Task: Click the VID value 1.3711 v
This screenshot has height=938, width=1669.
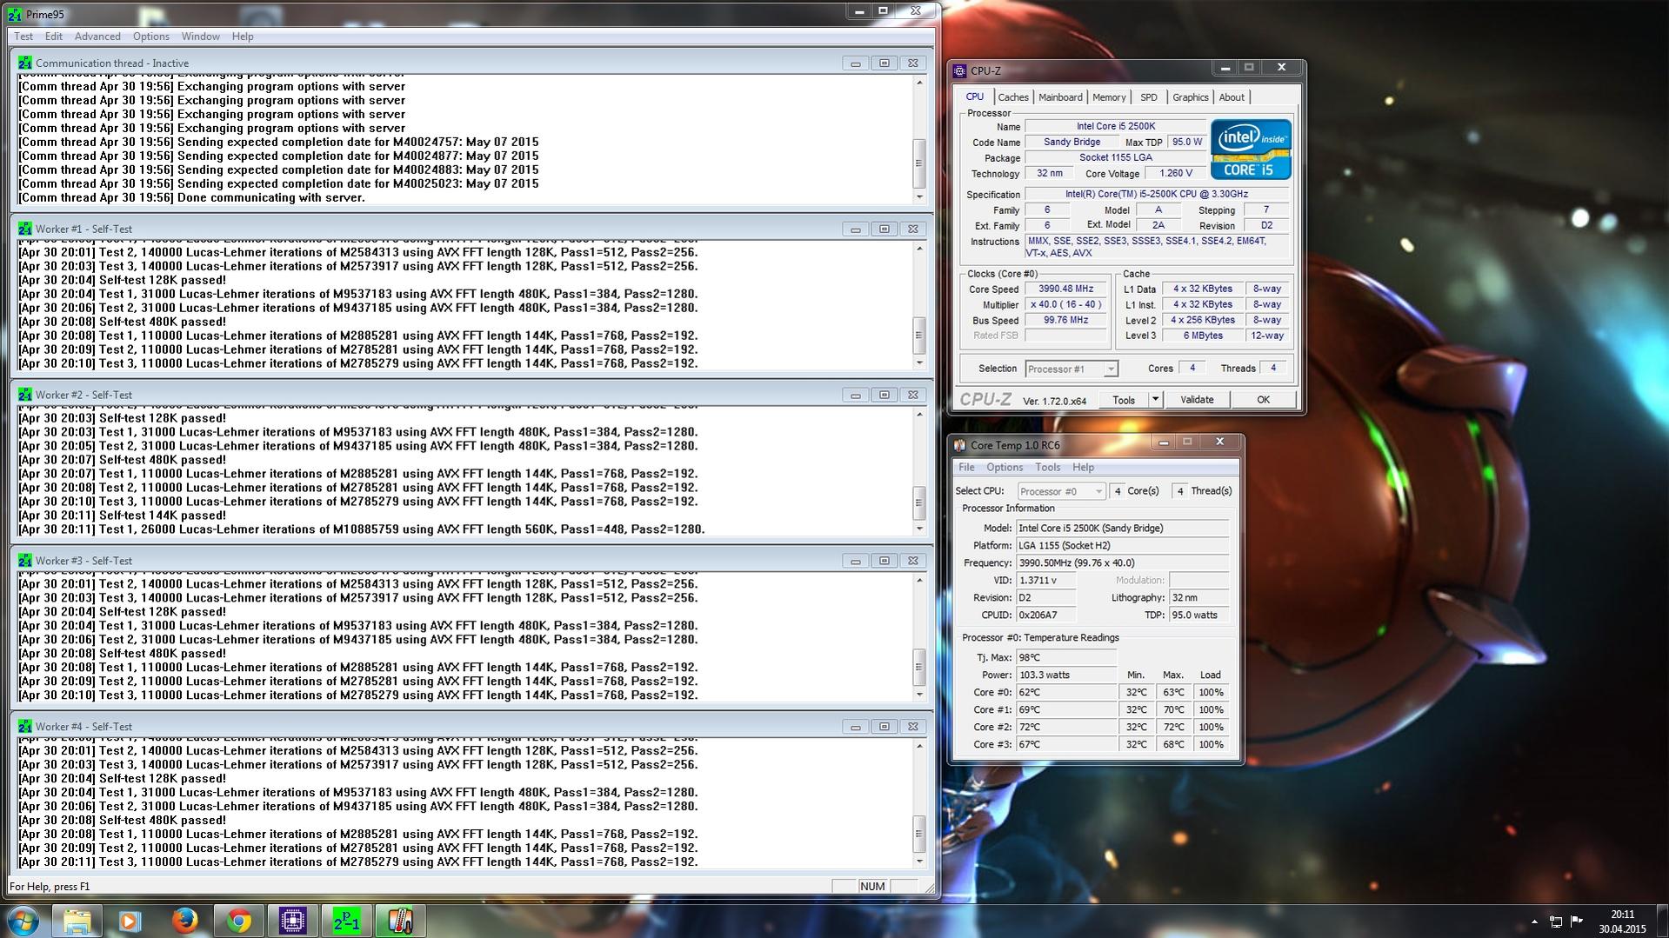Action: coord(1046,580)
